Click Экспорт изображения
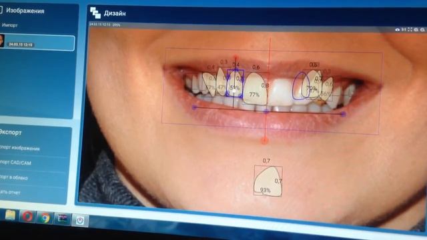427x240 pixels. [x=20, y=148]
